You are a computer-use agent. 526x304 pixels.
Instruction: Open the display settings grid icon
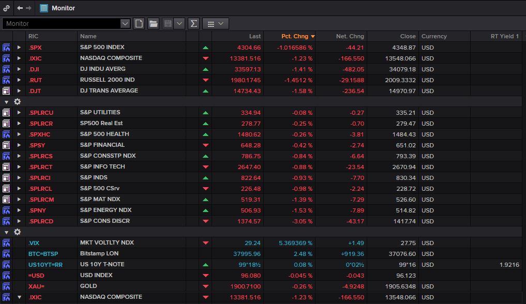point(212,23)
